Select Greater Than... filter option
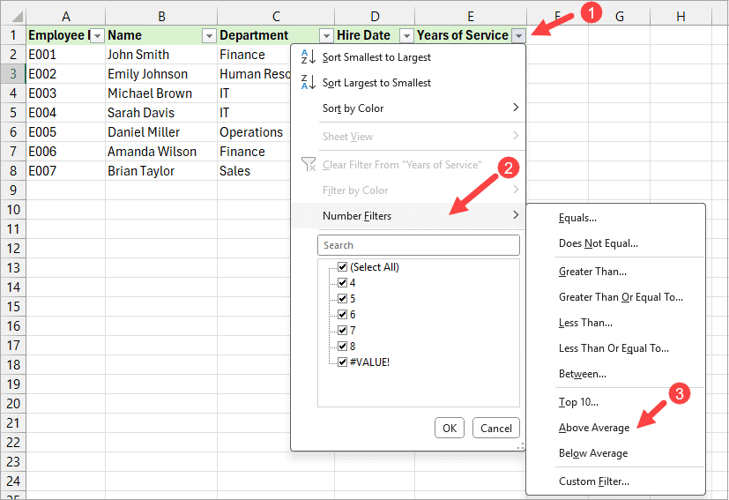This screenshot has width=729, height=500. (x=592, y=272)
